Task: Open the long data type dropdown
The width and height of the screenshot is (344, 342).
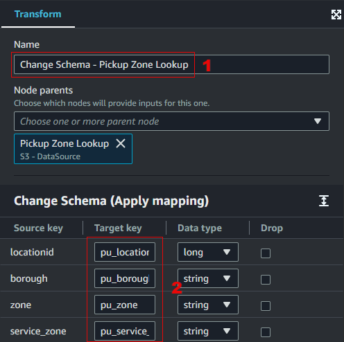Action: tap(208, 252)
